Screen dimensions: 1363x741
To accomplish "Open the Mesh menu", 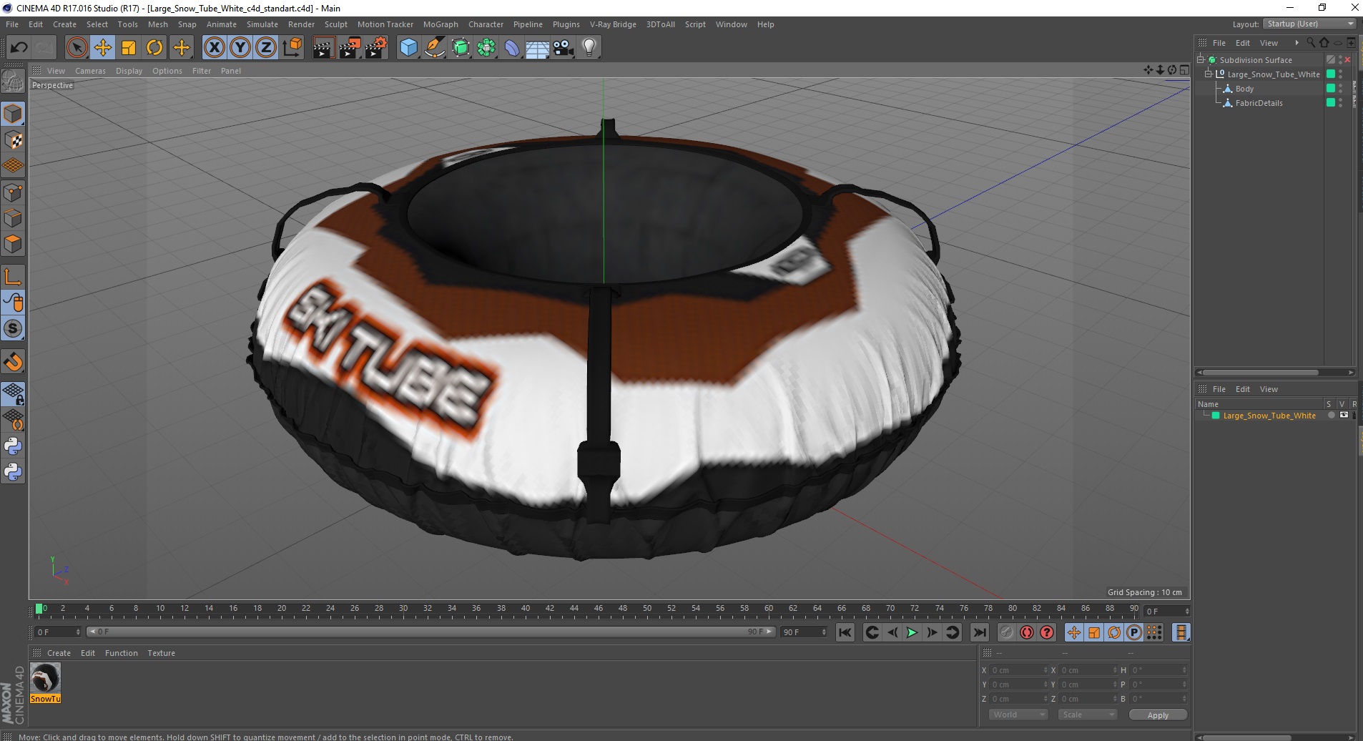I will tap(157, 24).
